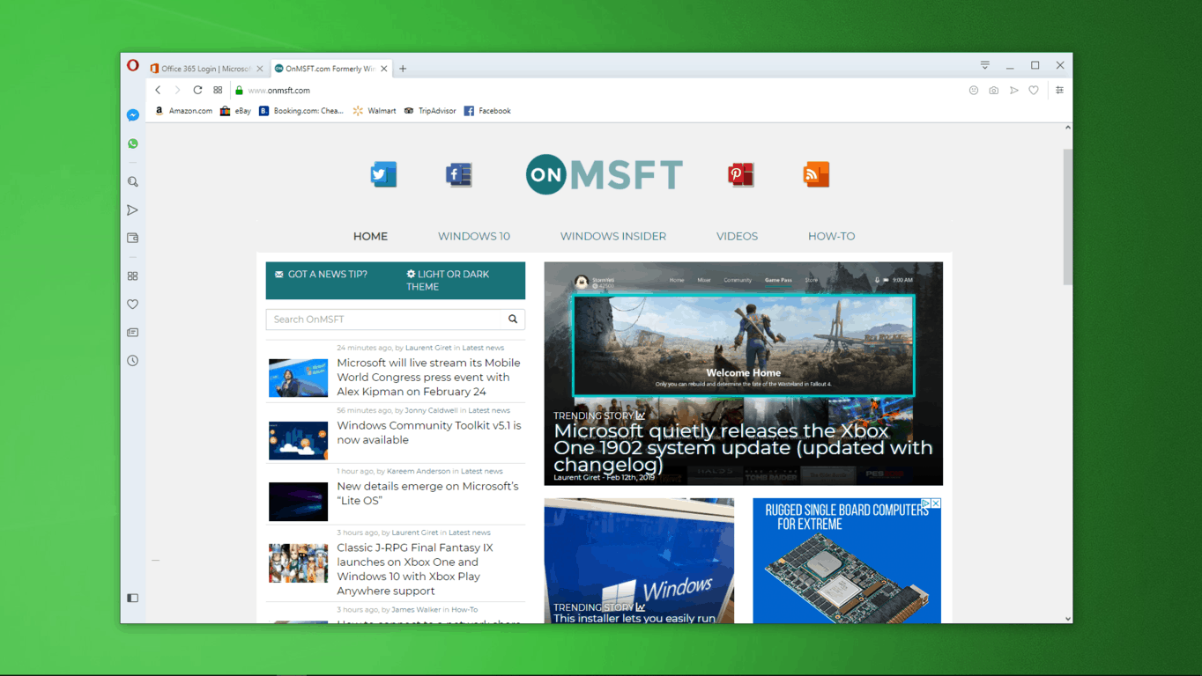This screenshot has height=676, width=1202.
Task: Click the OnMSFT site logo
Action: pyautogui.click(x=605, y=174)
